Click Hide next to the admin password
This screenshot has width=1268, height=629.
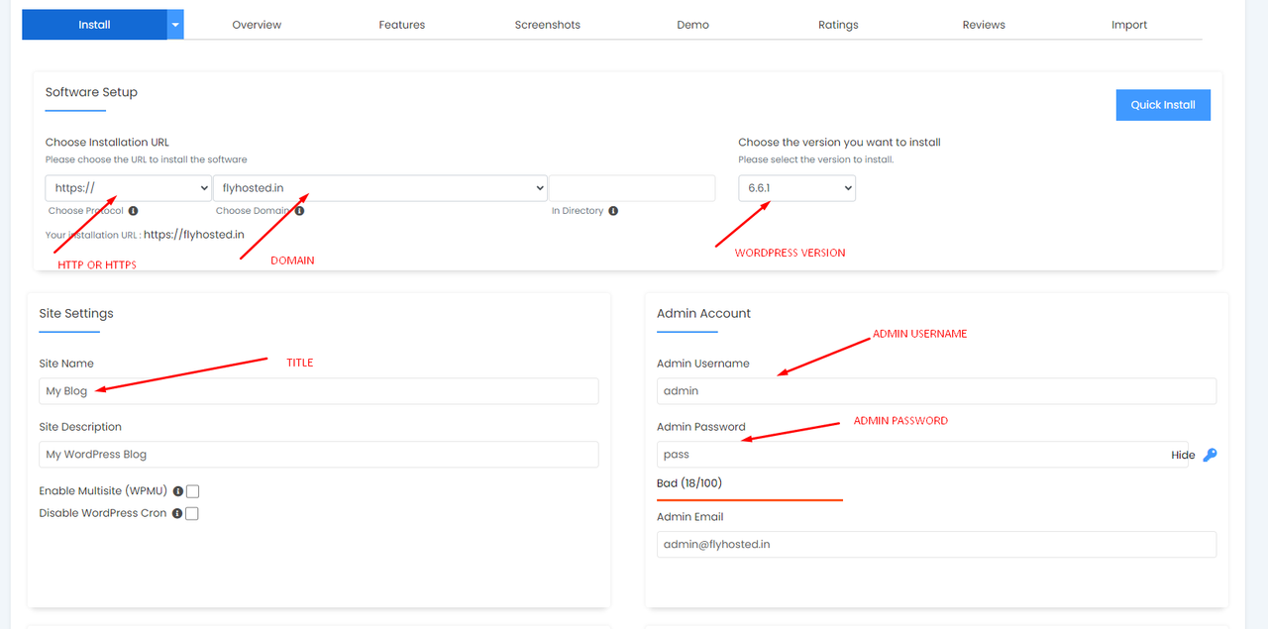pos(1183,455)
